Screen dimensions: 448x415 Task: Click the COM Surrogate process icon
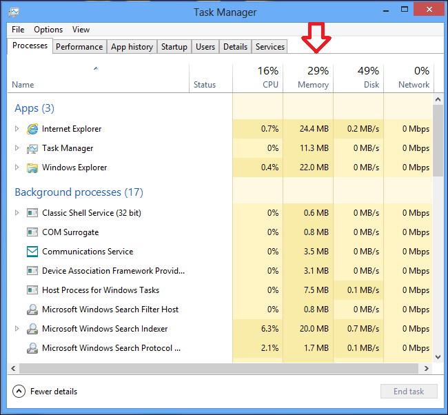pyautogui.click(x=32, y=232)
